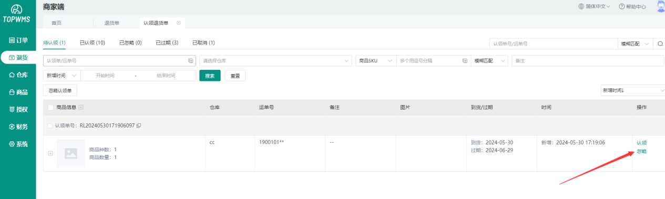Click the 认领 action link
Viewport: 665px width, 199px height.
pos(641,143)
